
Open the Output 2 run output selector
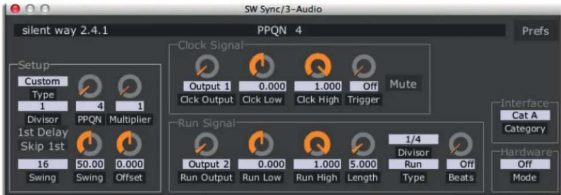point(207,164)
